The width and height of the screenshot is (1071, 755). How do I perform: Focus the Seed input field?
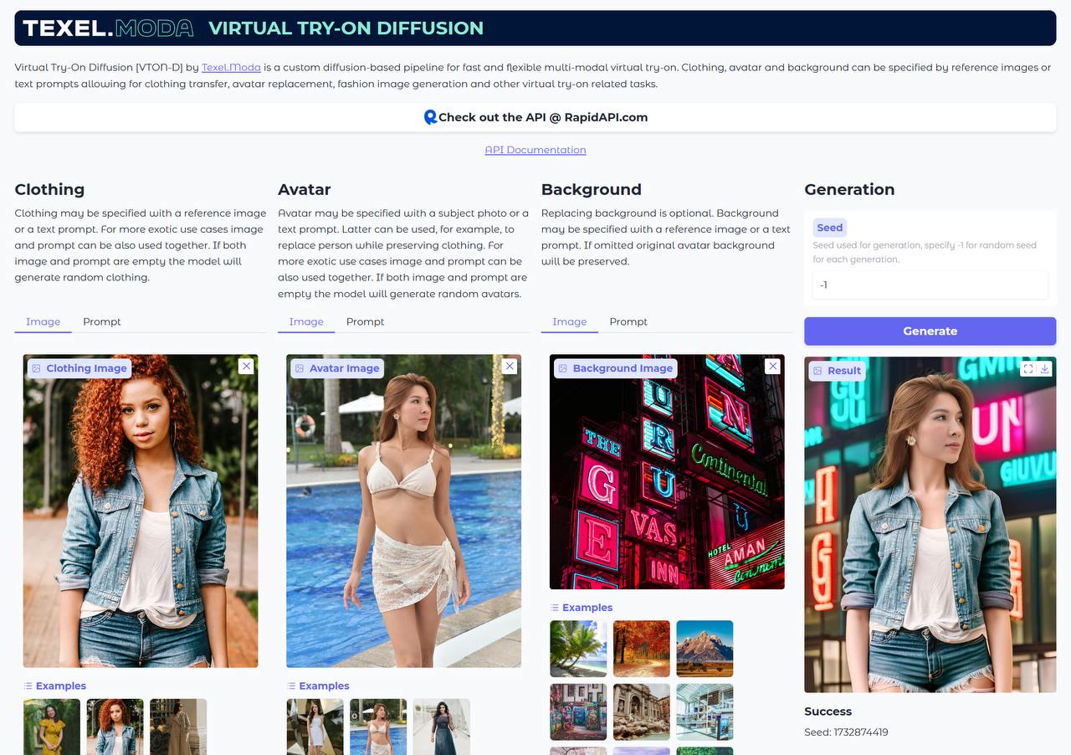pos(930,285)
